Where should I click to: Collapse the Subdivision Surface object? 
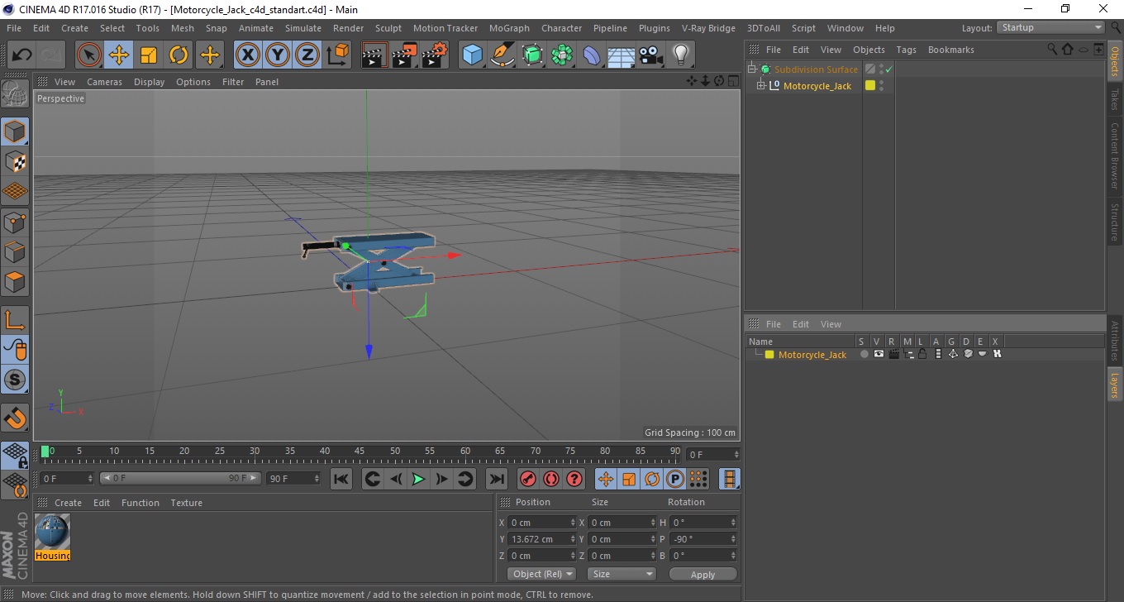tap(751, 69)
